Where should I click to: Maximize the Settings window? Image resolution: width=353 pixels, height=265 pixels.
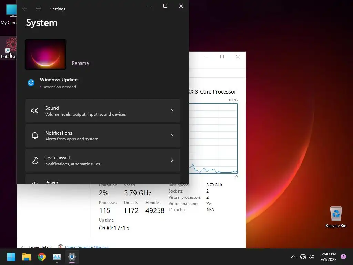[x=165, y=6]
